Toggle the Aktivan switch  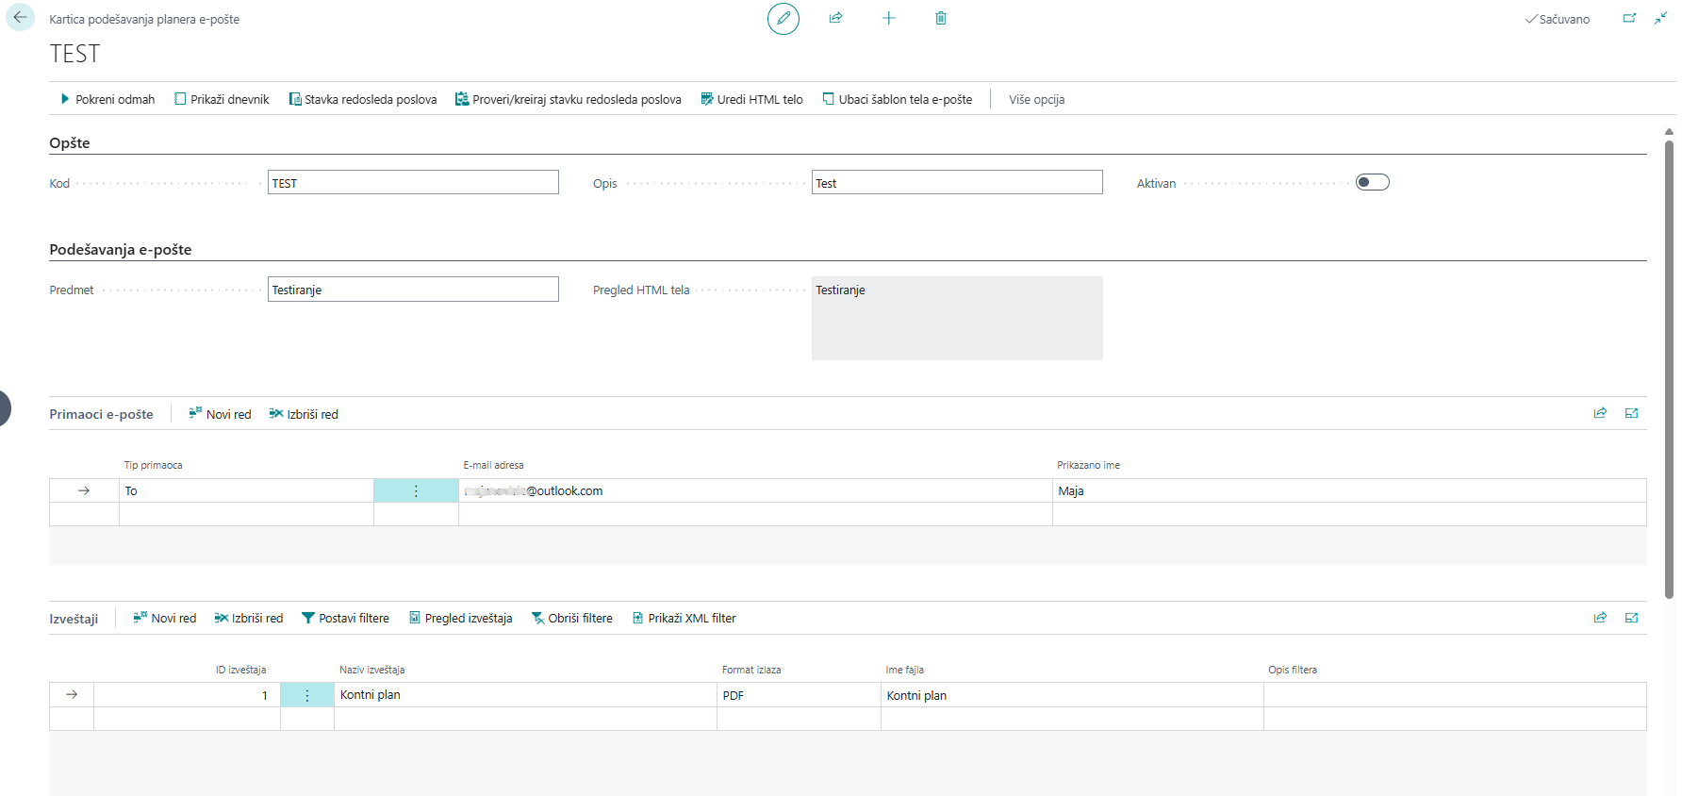(x=1372, y=182)
